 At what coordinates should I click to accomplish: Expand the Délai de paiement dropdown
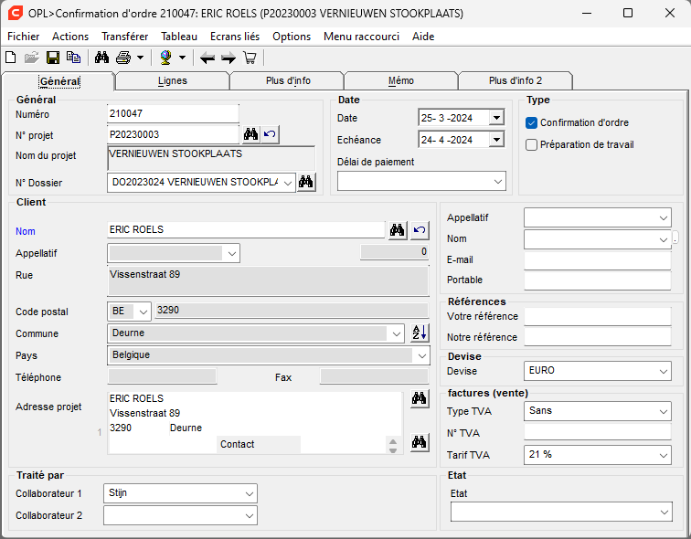tap(498, 182)
